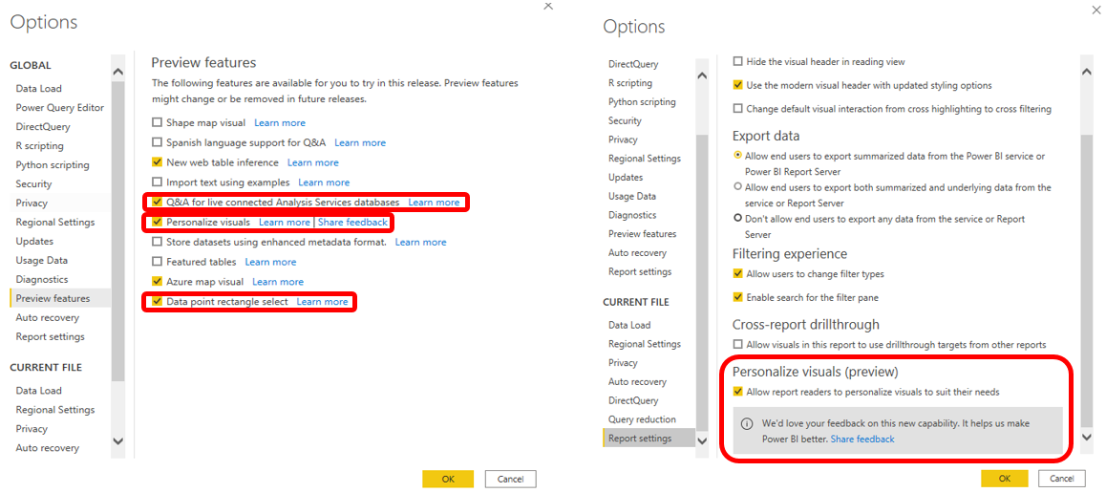Viewport: 1106px width, 493px height.
Task: Click OK in the right Options dialog
Action: (x=1004, y=478)
